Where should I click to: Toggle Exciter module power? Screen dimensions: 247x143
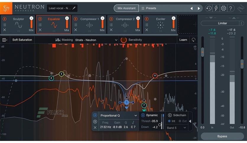click(147, 19)
